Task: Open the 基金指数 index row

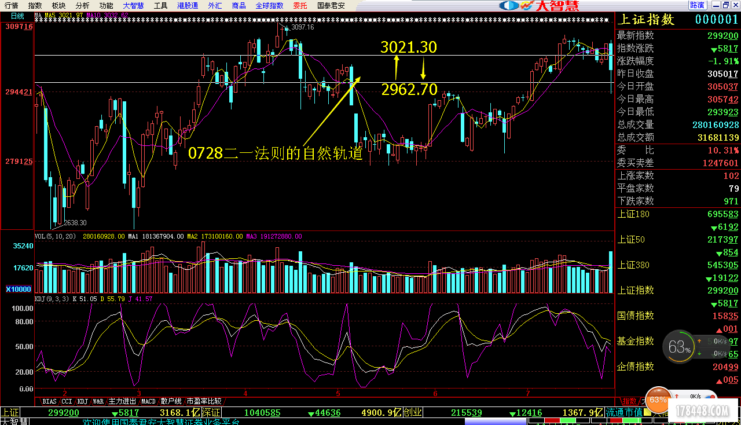Action: pyautogui.click(x=678, y=342)
